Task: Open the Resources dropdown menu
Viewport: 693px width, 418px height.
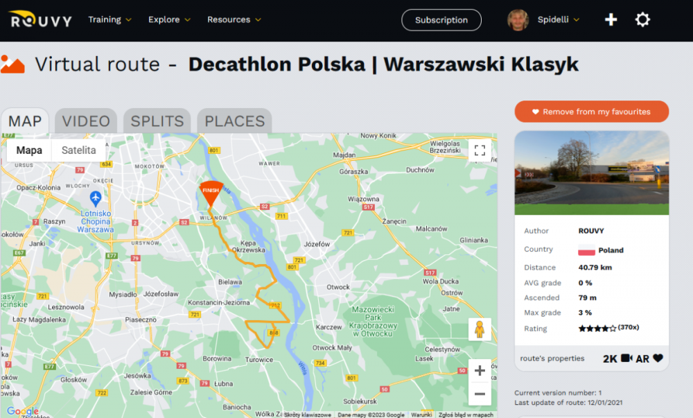Action: pyautogui.click(x=234, y=19)
